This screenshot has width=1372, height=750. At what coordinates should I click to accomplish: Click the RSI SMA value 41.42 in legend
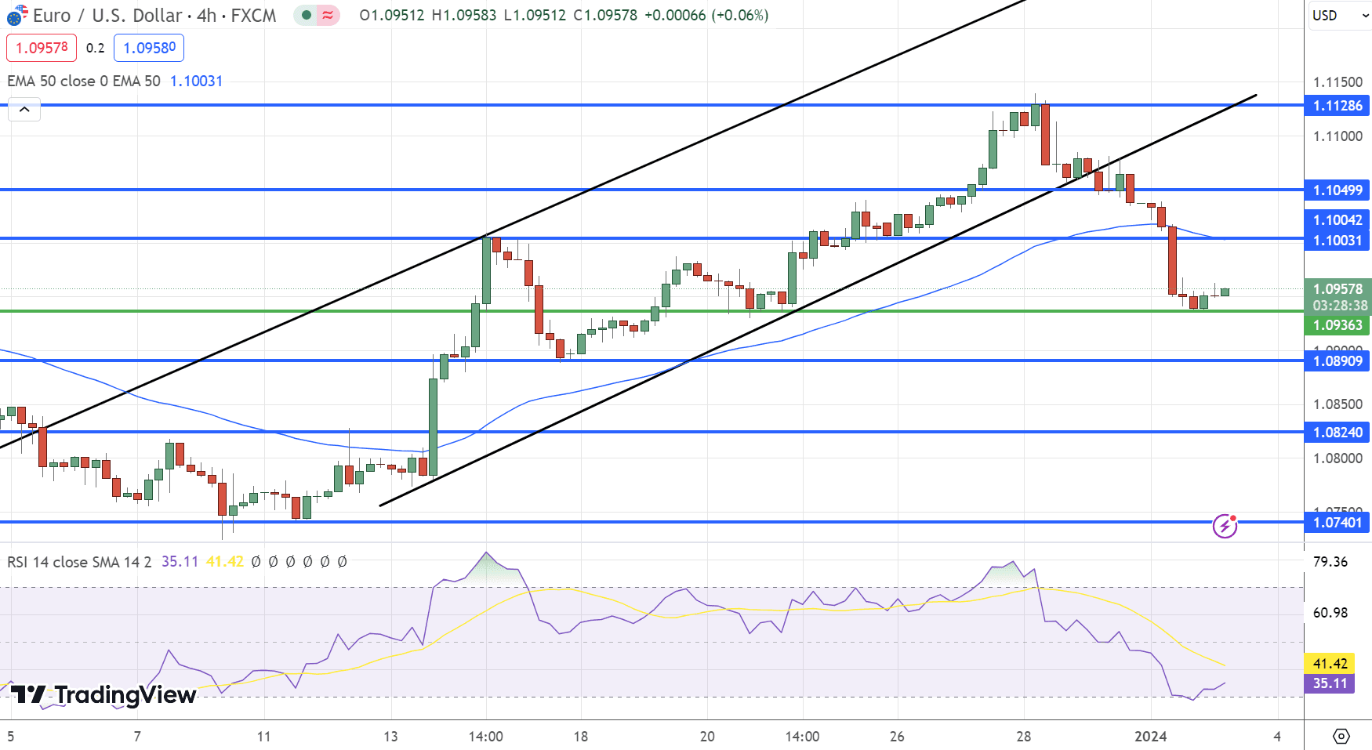tap(224, 562)
